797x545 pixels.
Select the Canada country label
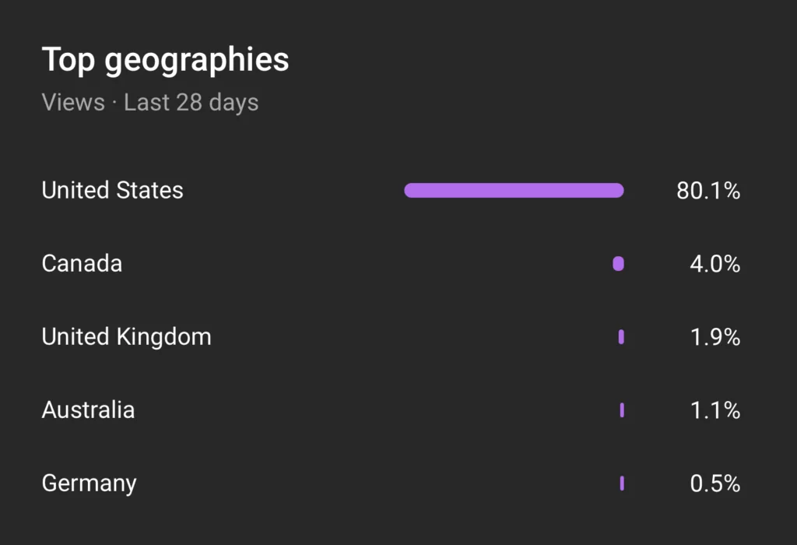pyautogui.click(x=82, y=264)
